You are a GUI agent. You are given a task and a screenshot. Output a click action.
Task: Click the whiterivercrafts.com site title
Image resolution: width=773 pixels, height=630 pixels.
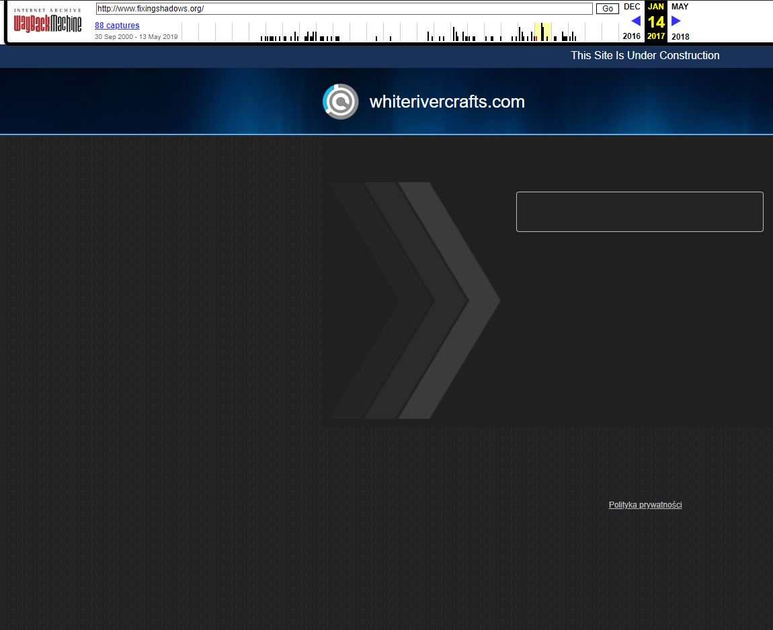click(x=447, y=102)
